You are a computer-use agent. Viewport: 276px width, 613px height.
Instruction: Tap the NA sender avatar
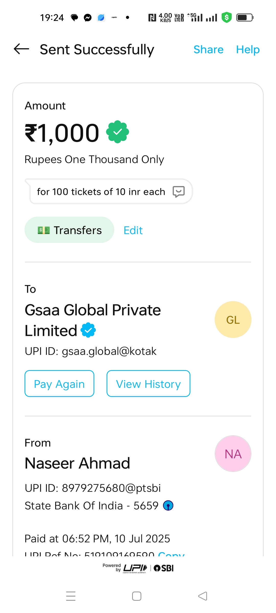pos(233,454)
